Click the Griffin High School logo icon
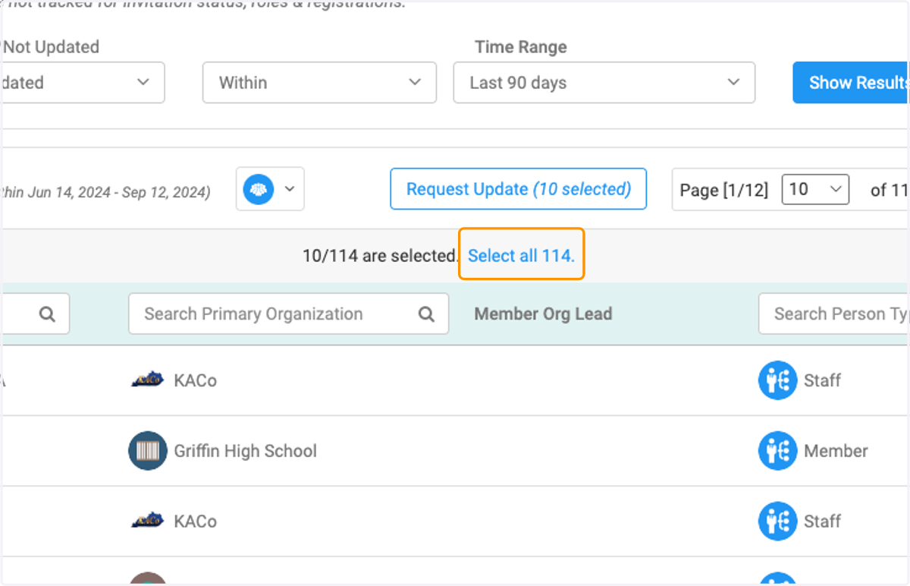Screen dimensions: 910x586 coord(148,451)
